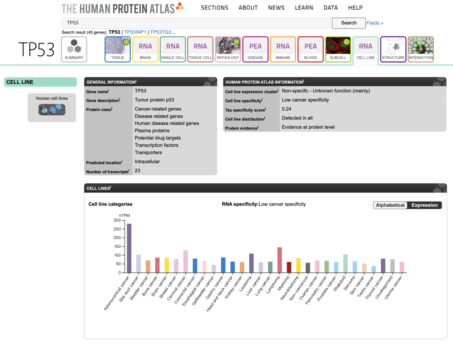Click the Human cell lines thumbnail
The image size is (453, 343).
(52, 110)
